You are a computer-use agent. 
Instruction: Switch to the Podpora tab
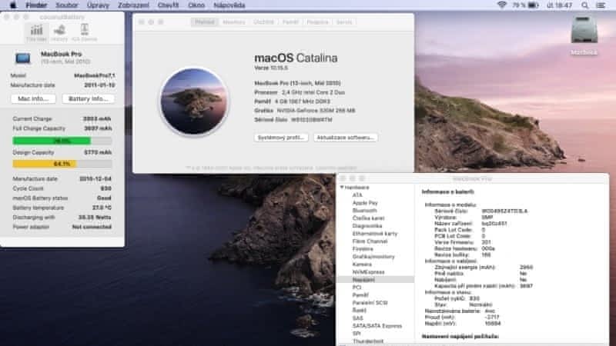coord(317,22)
